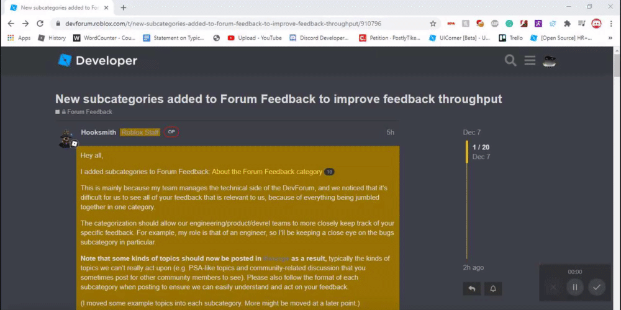Open 'About the Forum Feedback category' link
This screenshot has width=621, height=310.
[x=267, y=172]
